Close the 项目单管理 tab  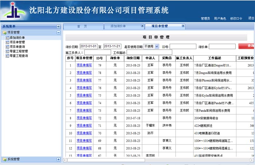tap(183, 26)
